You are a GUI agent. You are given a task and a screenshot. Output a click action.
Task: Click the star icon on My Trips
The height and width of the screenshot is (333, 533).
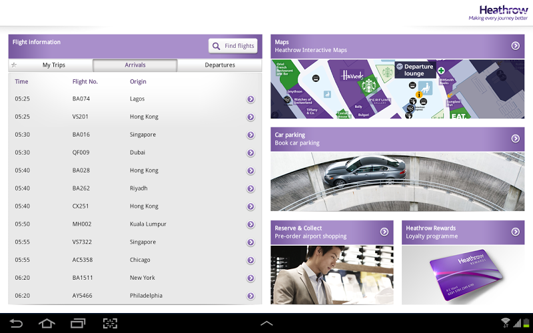tap(14, 65)
